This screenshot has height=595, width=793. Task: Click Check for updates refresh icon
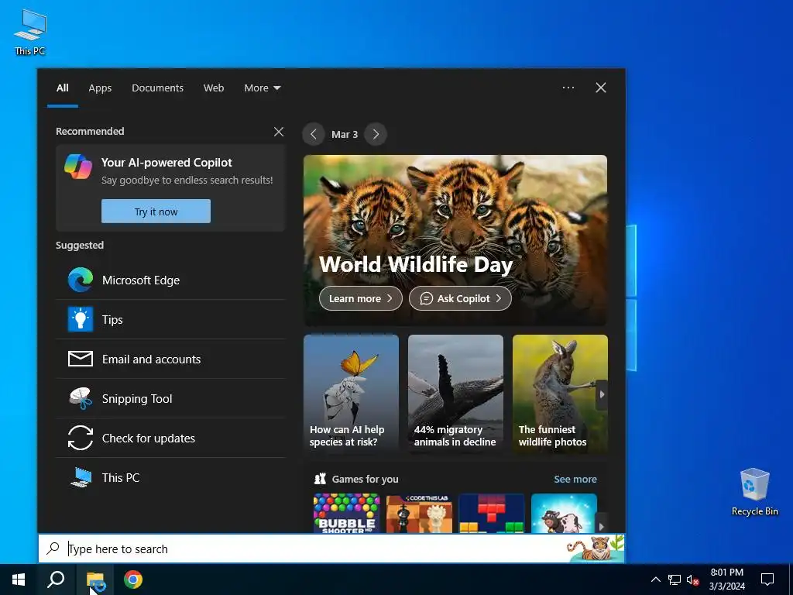[x=81, y=438]
